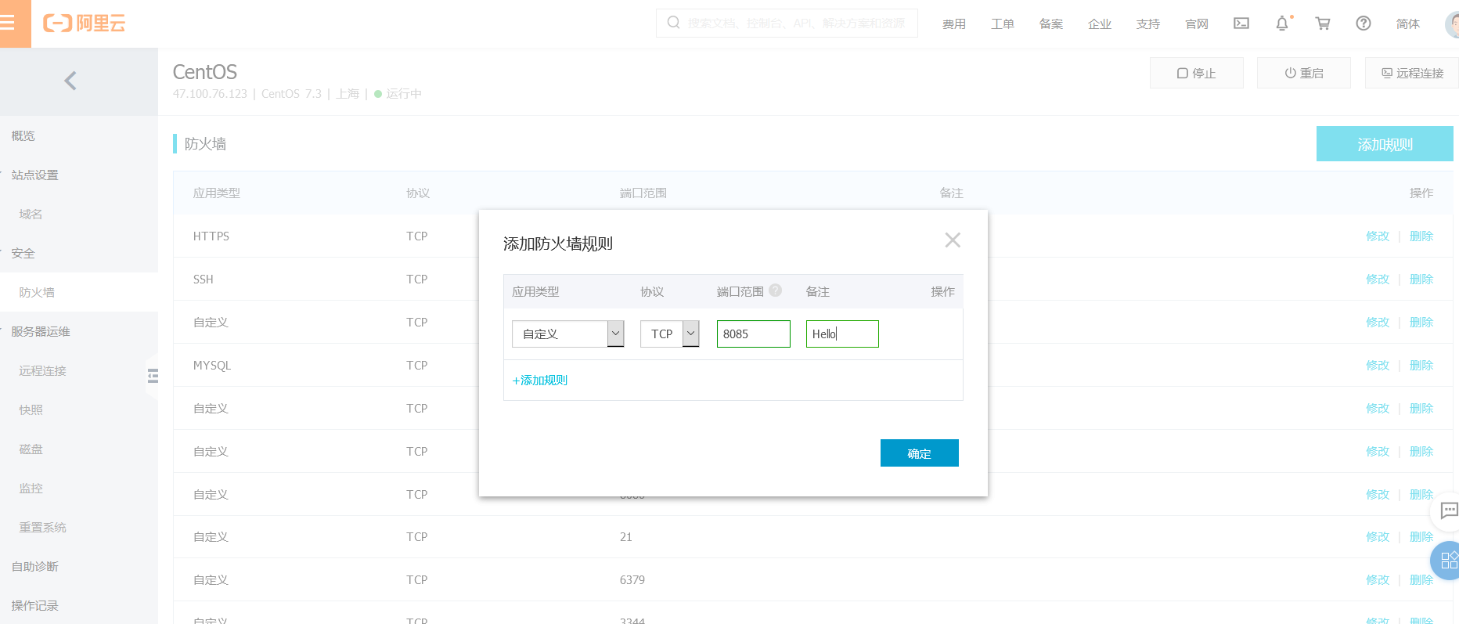Confirm with the 确定 button
Screen dimensions: 1459x624
tap(920, 453)
